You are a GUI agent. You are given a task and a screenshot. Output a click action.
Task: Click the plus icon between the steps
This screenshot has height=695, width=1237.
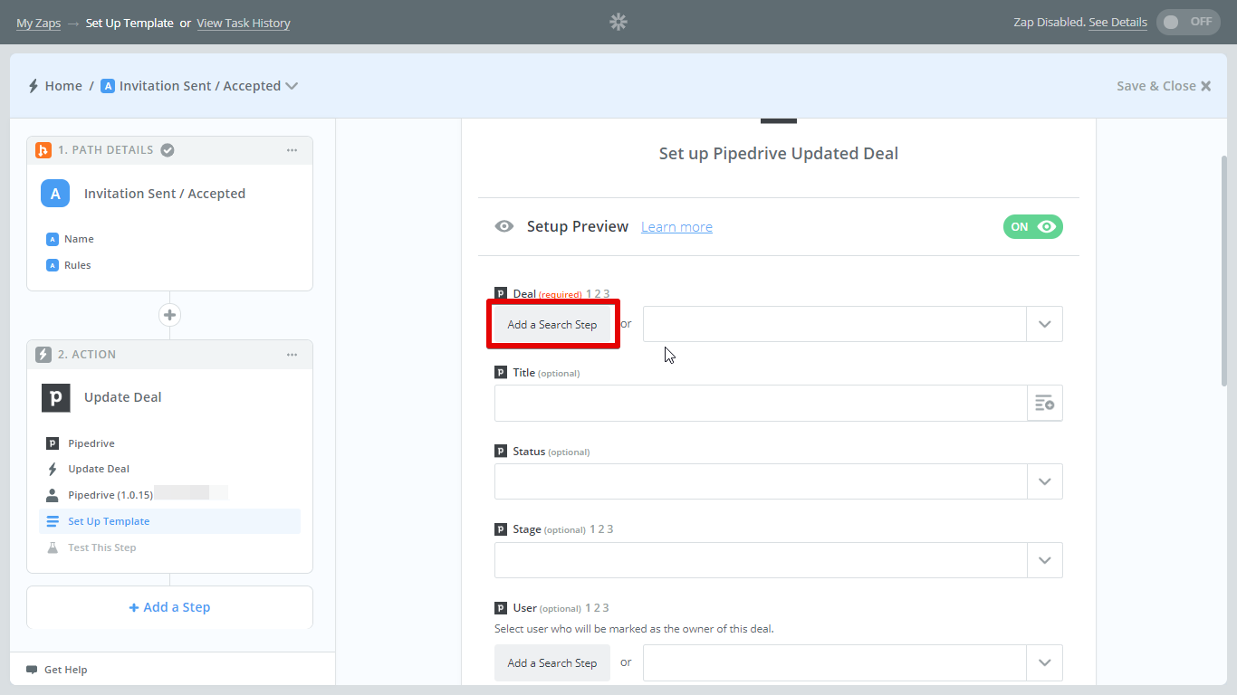pos(169,315)
